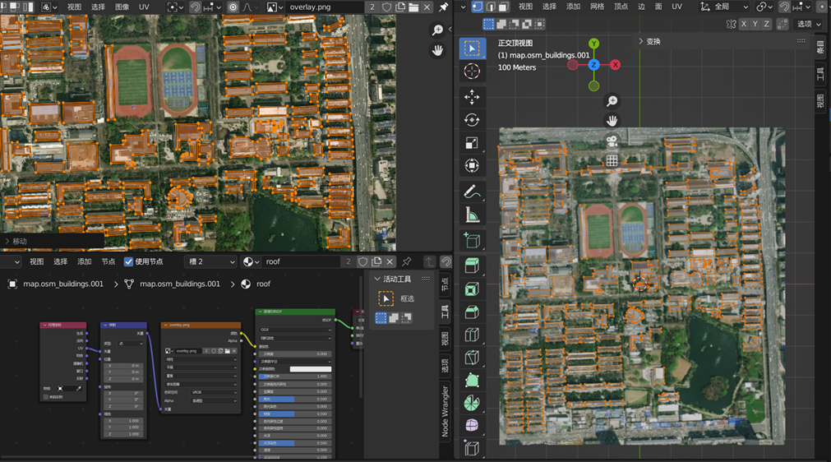Click red X axis on navigation gizmo
831x462 pixels.
(615, 65)
